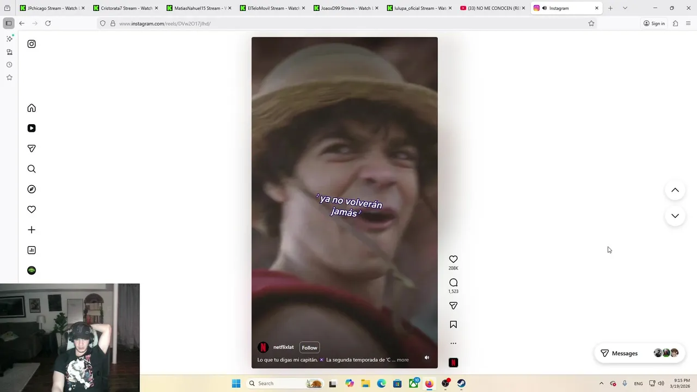The image size is (697, 392).
Task: Bookmark this page with star icon
Action: [591, 23]
